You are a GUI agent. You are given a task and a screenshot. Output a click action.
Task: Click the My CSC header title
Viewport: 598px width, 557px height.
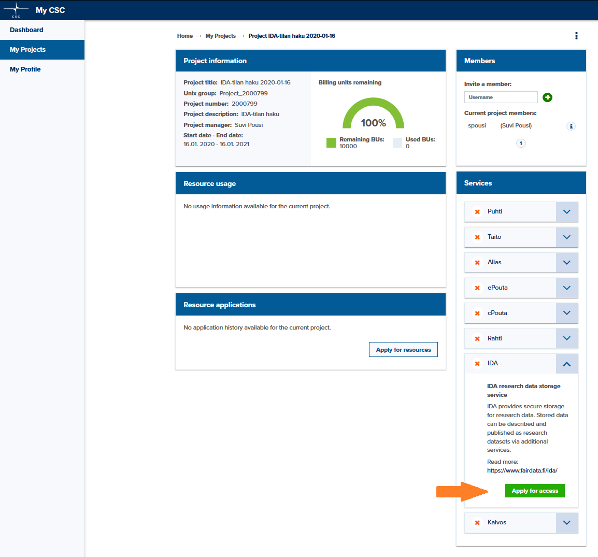point(50,10)
